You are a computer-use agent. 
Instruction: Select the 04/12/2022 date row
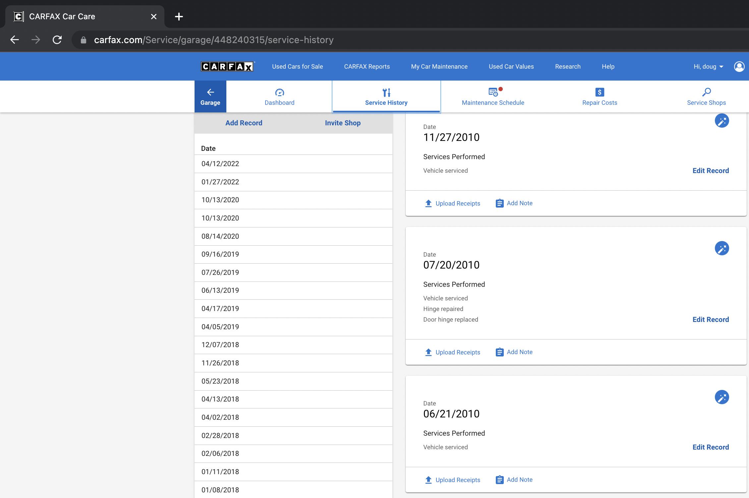click(x=293, y=164)
